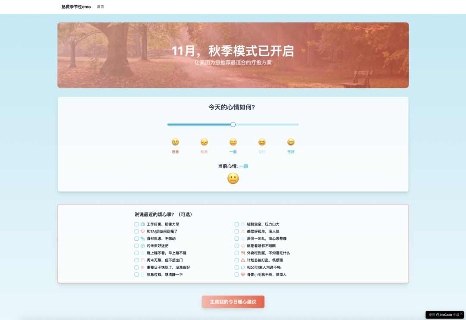Tick the 感觉好孤单，没人陪 checkbox
The width and height of the screenshot is (466, 320).
coord(237,232)
